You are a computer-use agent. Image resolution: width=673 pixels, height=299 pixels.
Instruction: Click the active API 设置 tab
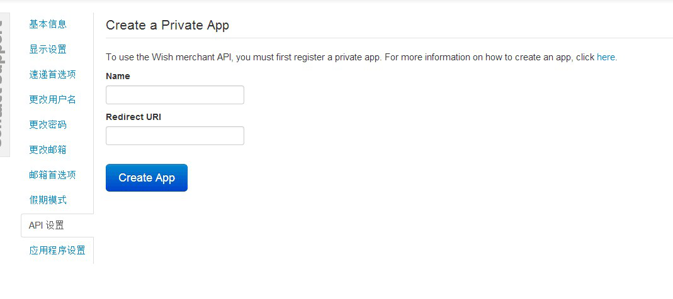coord(47,226)
